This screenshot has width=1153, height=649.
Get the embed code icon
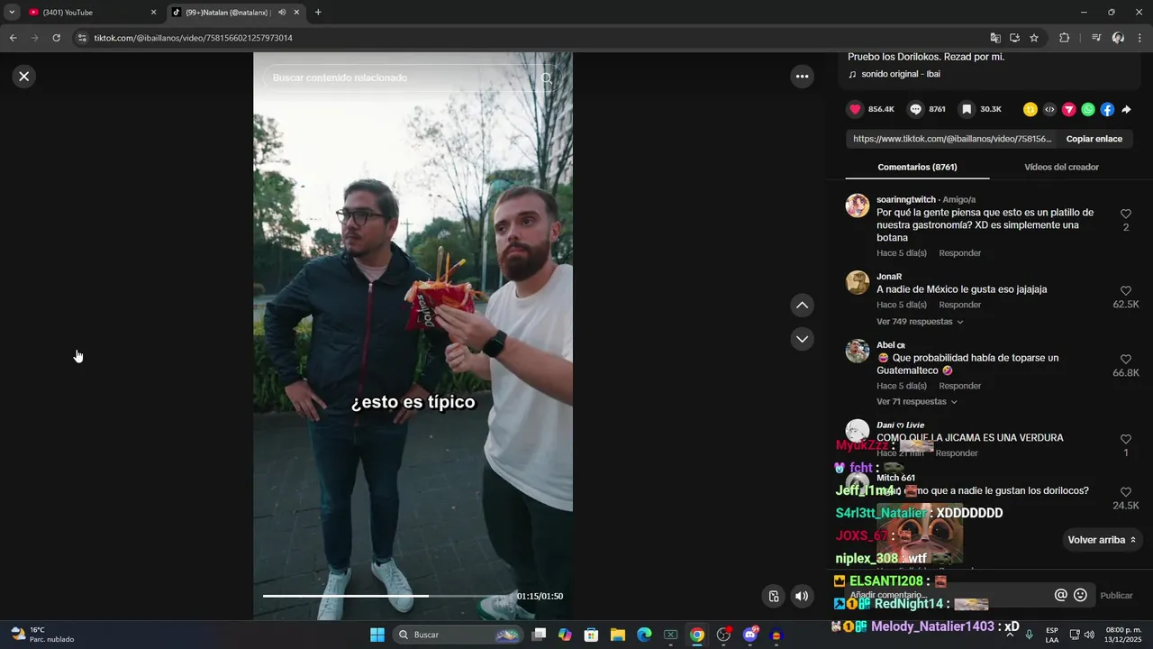point(1049,109)
